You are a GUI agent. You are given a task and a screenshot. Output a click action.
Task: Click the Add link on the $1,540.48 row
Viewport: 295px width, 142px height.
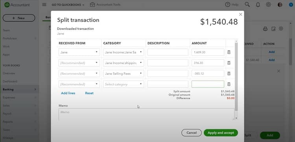tap(272, 60)
